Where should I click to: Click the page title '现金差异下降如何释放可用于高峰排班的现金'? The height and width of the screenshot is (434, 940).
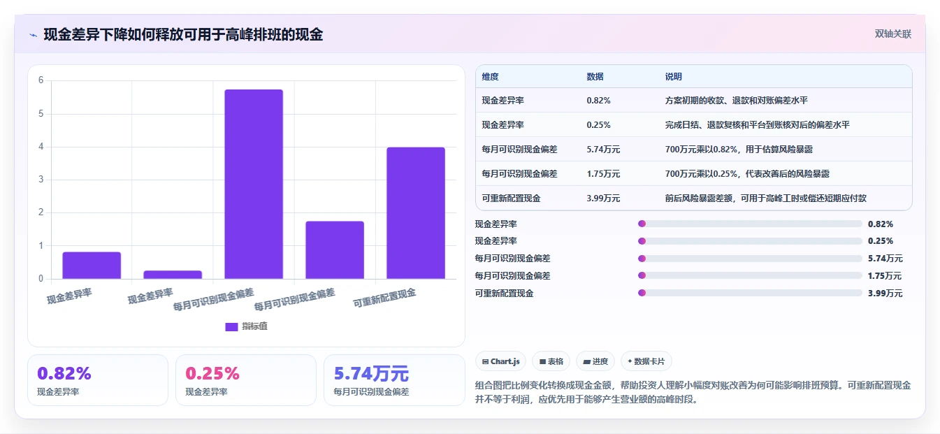tap(183, 35)
